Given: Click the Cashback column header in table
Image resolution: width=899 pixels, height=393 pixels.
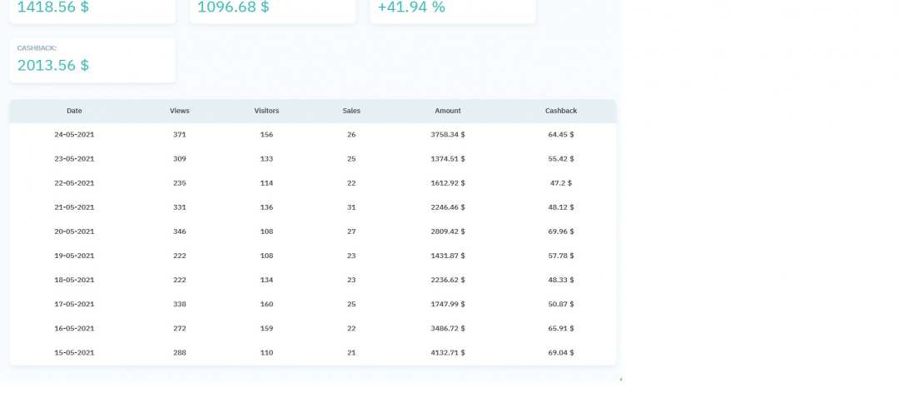Looking at the screenshot, I should click(560, 111).
